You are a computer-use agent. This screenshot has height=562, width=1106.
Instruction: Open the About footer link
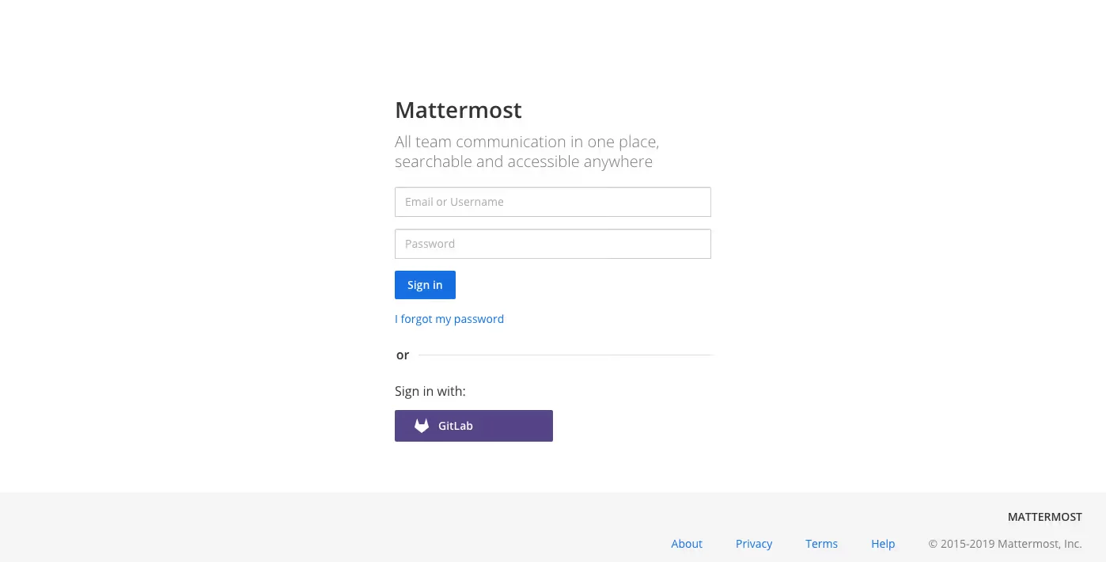(x=686, y=544)
